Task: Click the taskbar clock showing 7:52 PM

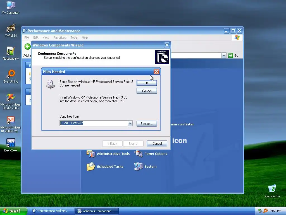Action: (275, 211)
